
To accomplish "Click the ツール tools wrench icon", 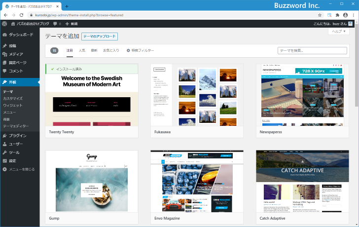I will tap(4, 152).
